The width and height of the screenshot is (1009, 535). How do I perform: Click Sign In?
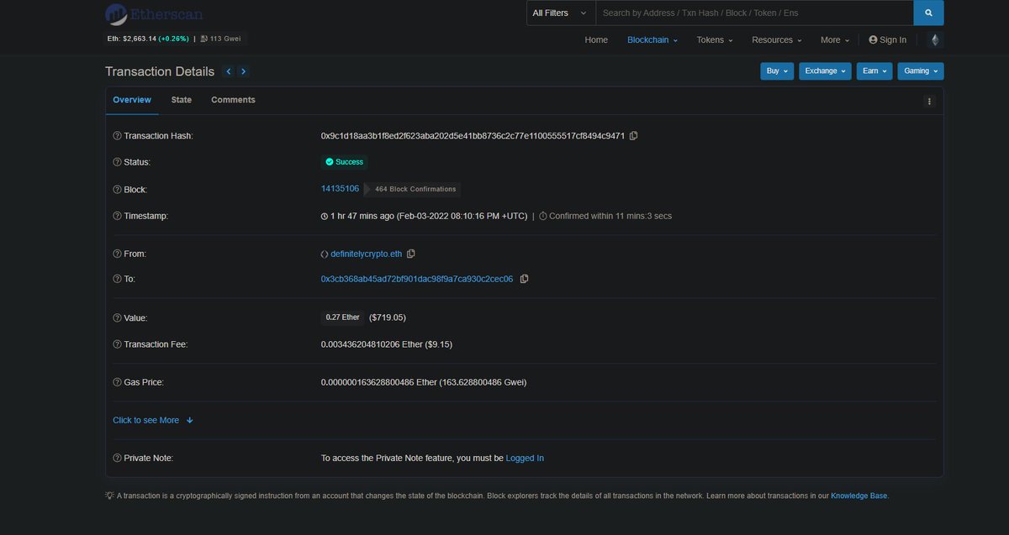[x=887, y=39]
